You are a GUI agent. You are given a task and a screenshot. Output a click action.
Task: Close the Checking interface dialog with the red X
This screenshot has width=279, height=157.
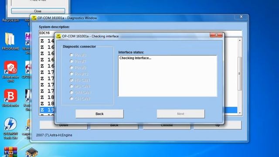(x=216, y=35)
